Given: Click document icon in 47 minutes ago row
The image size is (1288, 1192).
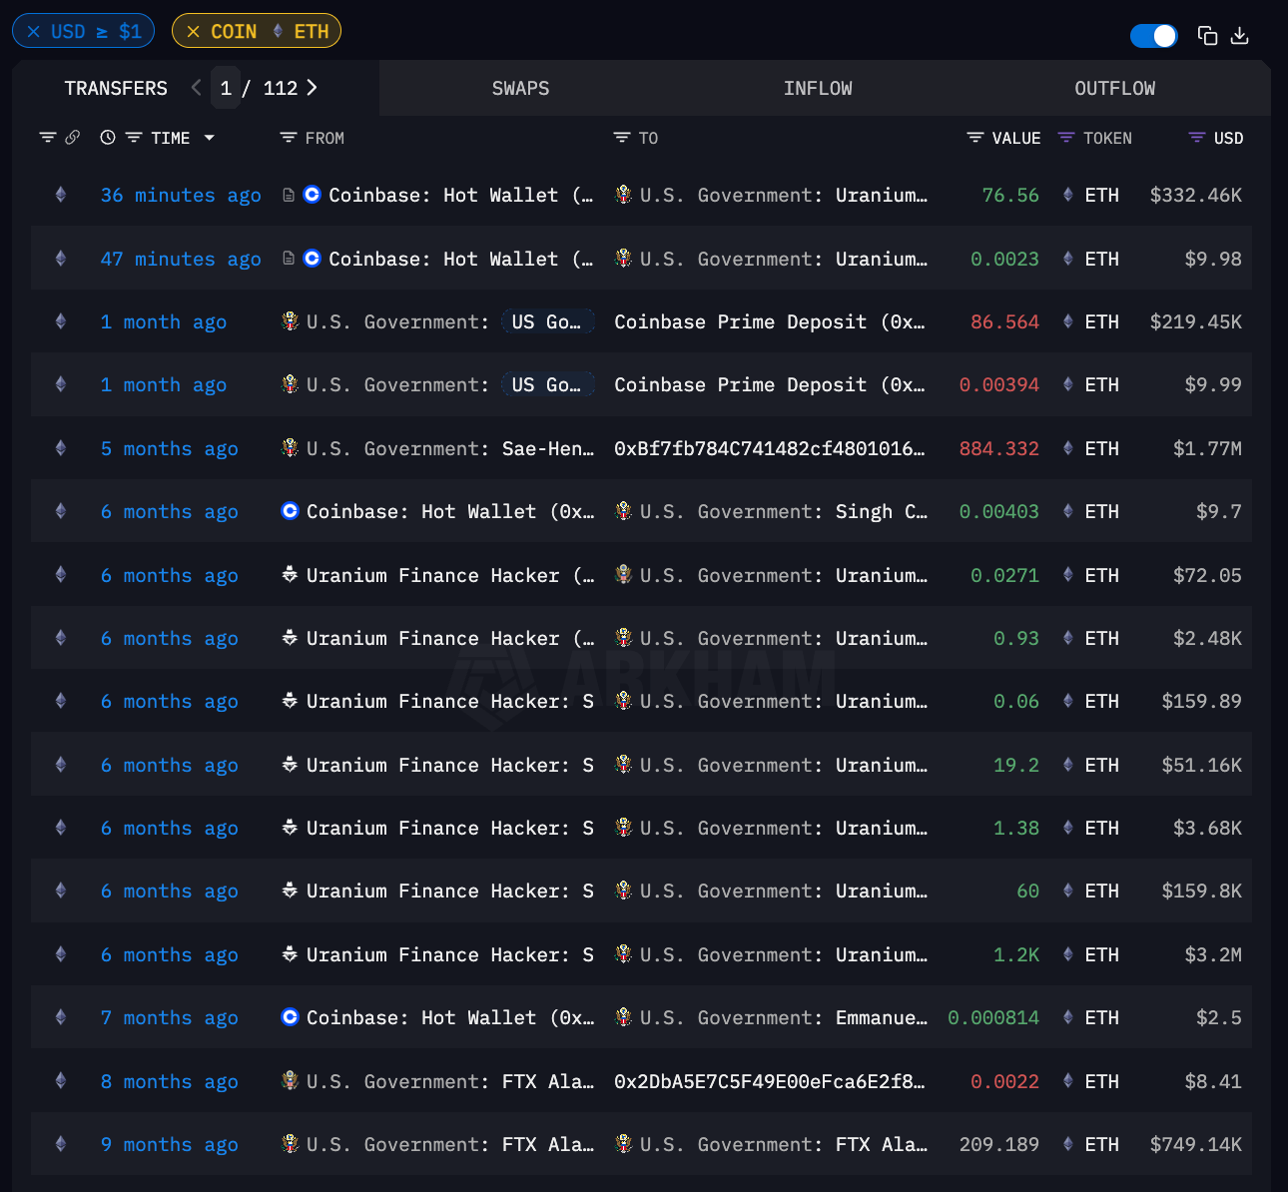Looking at the screenshot, I should tap(289, 259).
